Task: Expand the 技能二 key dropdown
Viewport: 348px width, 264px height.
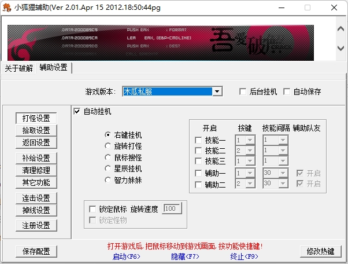Action: pos(250,150)
